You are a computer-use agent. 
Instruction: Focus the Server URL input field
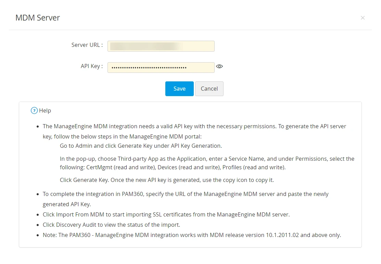[x=161, y=46]
